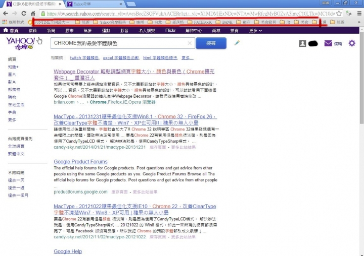This screenshot has height=256, width=364.
Task: Open 拍賣 in Yahoo navigation bar
Action: click(x=234, y=30)
